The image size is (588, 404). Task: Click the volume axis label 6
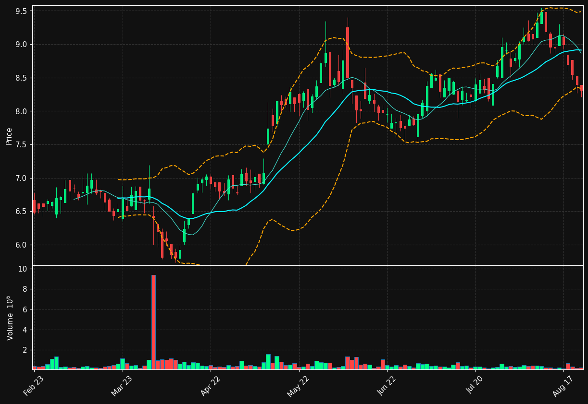pyautogui.click(x=25, y=309)
